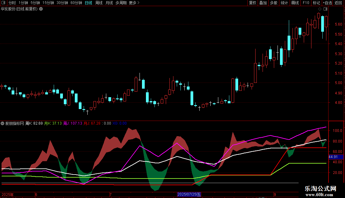Screen dimensions: 345x198
Task: Toggle the right panel icon above the chart
Action: click(x=325, y=9)
